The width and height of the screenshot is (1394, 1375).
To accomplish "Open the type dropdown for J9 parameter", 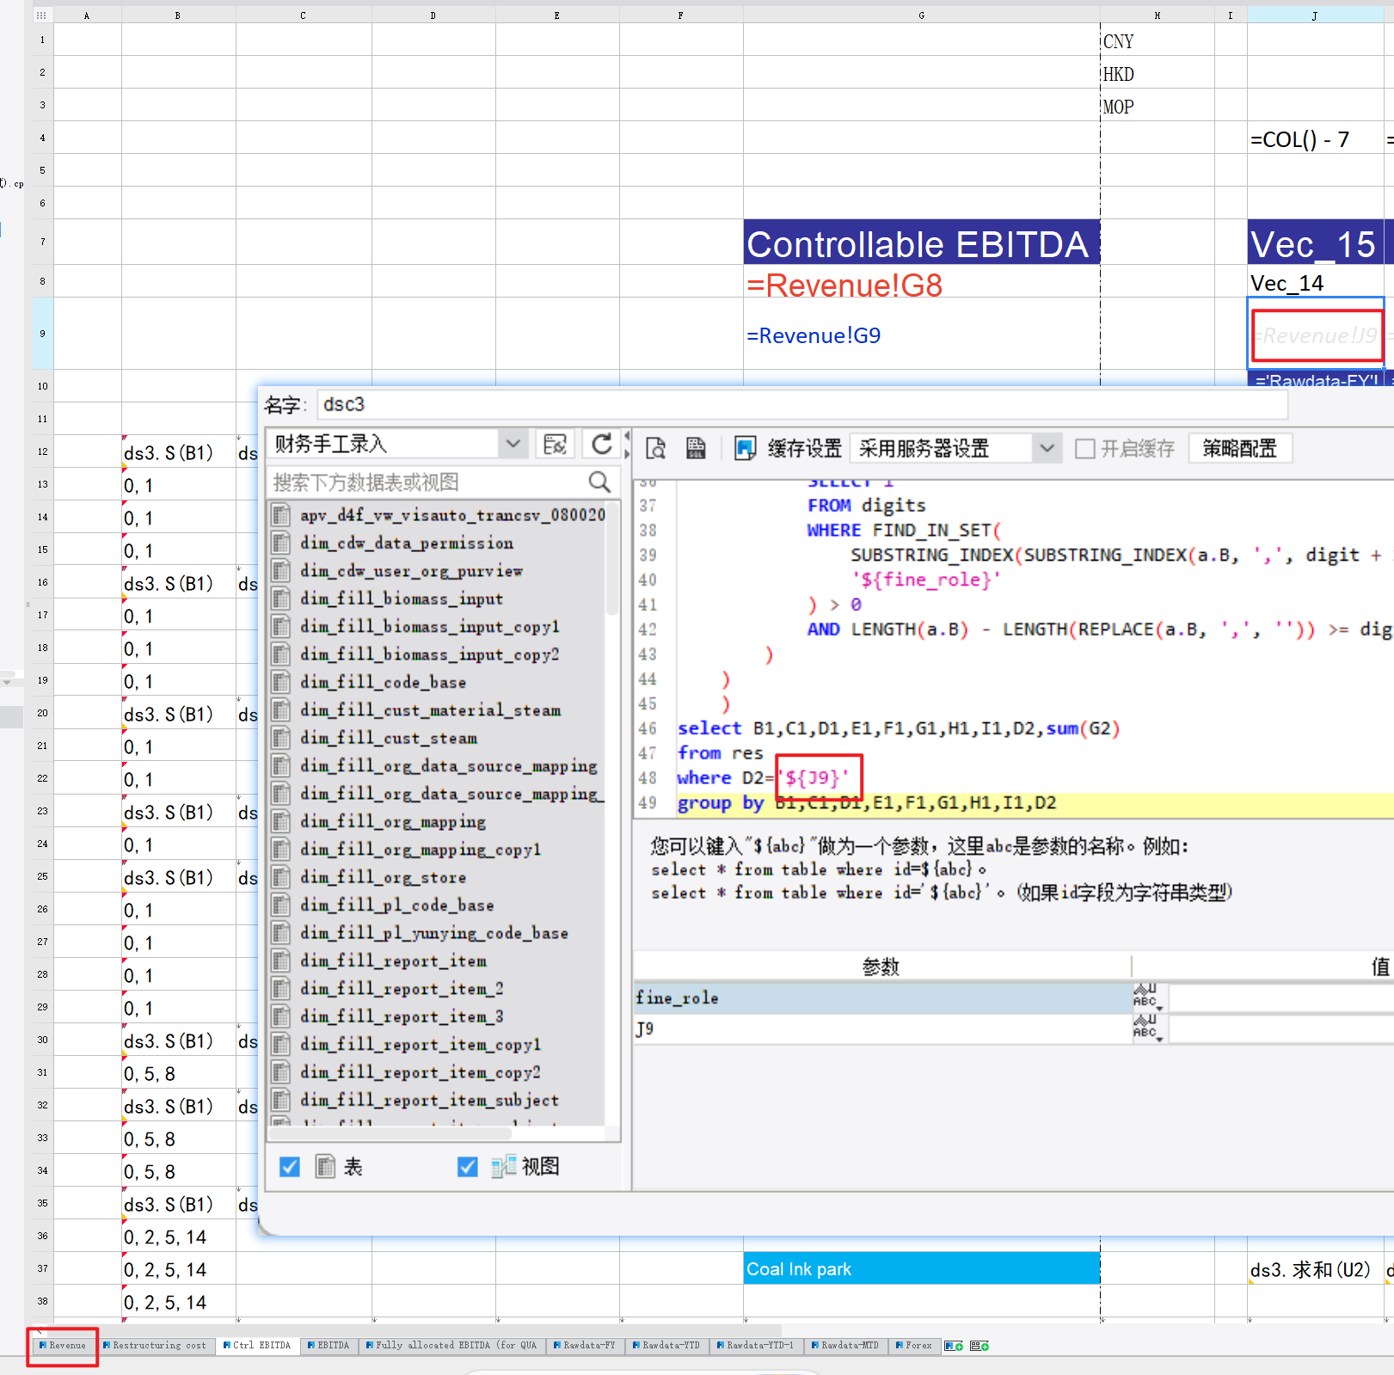I will [x=1159, y=1039].
